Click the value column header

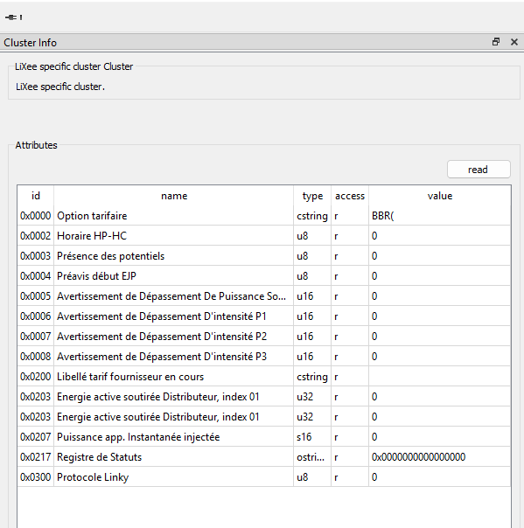click(x=440, y=196)
